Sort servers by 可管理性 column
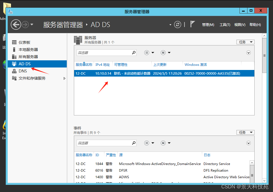 click(x=121, y=65)
